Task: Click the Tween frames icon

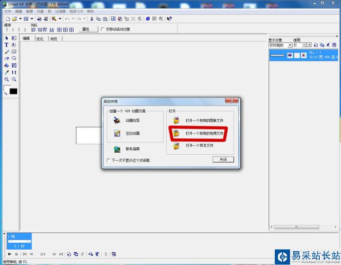Action: tap(91, 254)
